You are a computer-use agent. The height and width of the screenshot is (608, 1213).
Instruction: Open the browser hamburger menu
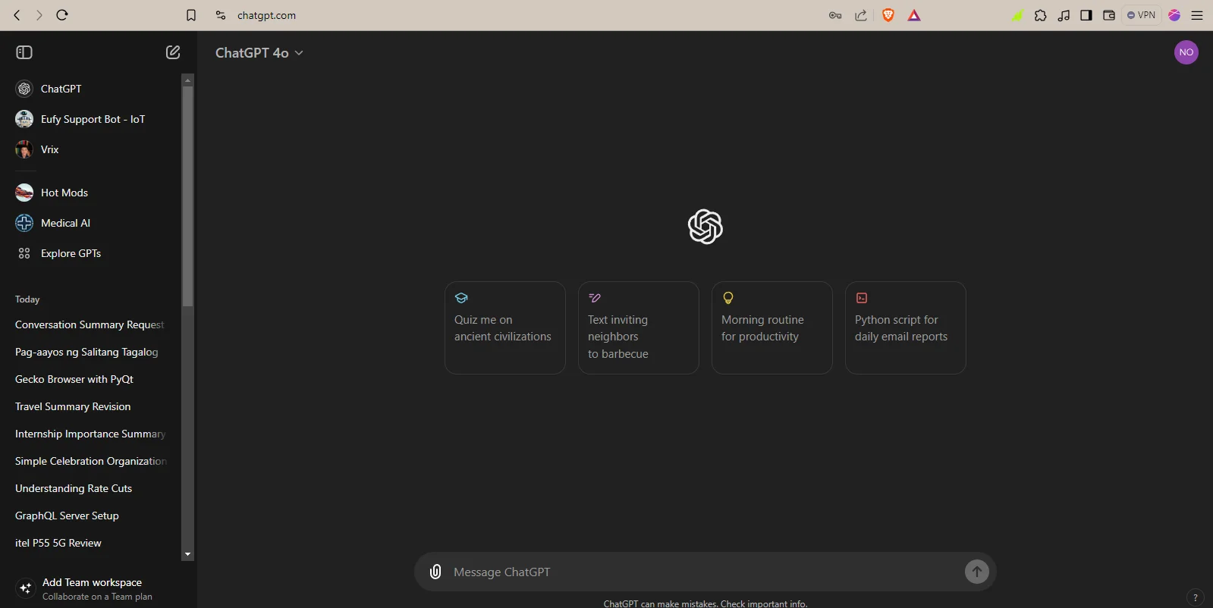1197,15
